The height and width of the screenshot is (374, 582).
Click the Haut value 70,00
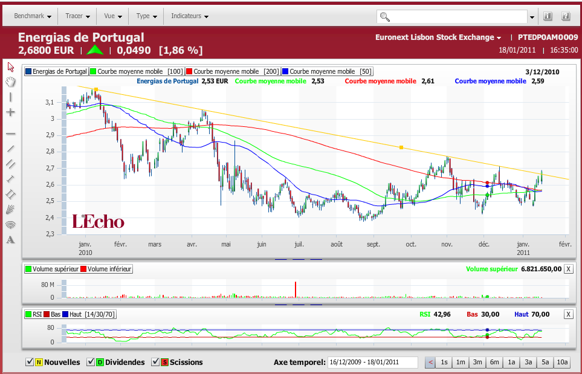pos(540,314)
